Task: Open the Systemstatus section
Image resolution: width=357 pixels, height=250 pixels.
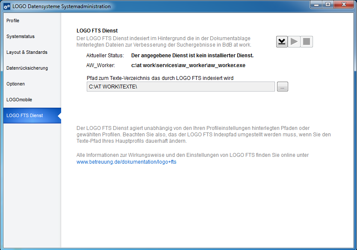Action: [32, 36]
